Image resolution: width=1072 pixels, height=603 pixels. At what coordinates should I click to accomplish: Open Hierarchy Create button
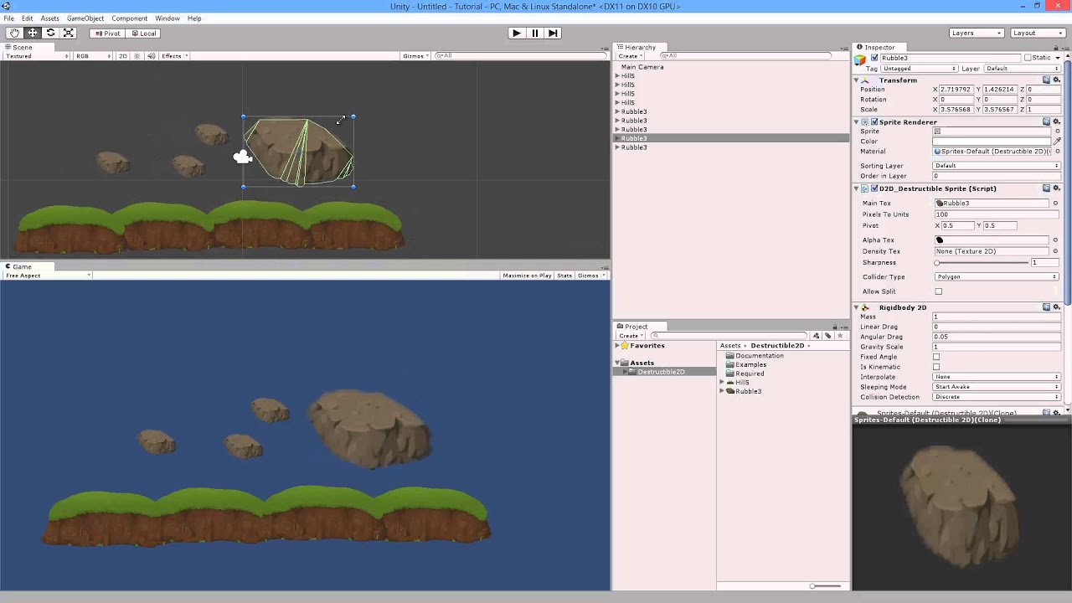tap(630, 56)
